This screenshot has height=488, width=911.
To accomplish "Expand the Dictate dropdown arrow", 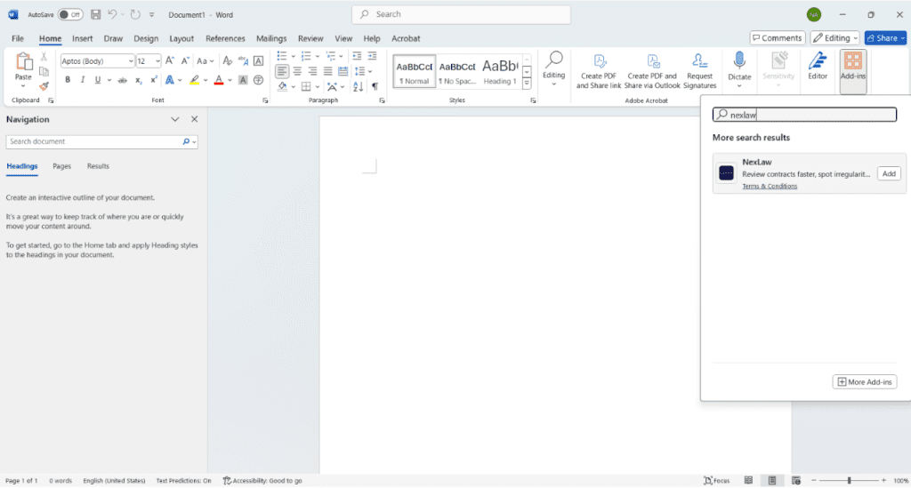I will pos(739,86).
